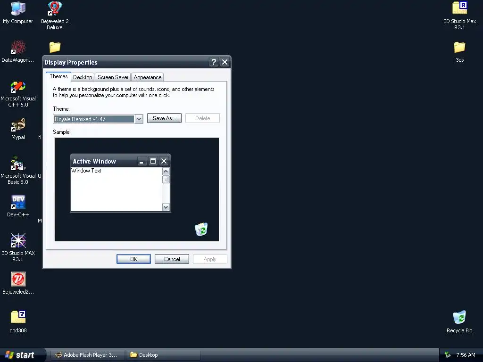Click the sample window close X button
The image size is (483, 362).
[x=164, y=161]
